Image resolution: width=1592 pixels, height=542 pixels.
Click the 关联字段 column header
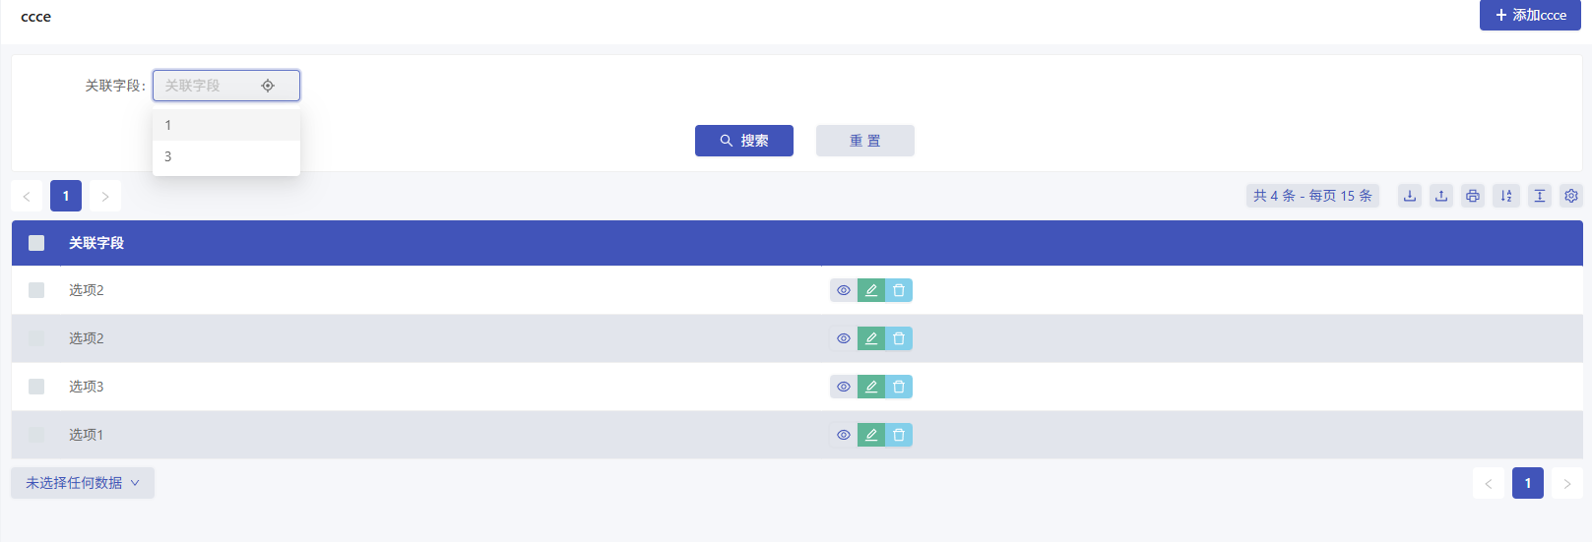(x=96, y=243)
